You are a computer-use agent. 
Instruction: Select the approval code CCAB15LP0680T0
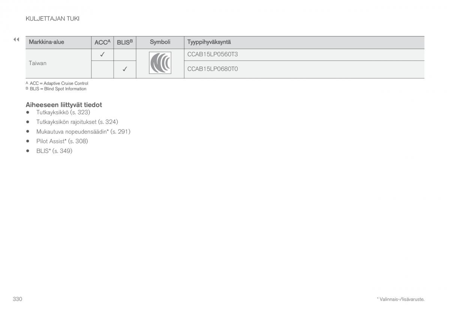coord(213,69)
